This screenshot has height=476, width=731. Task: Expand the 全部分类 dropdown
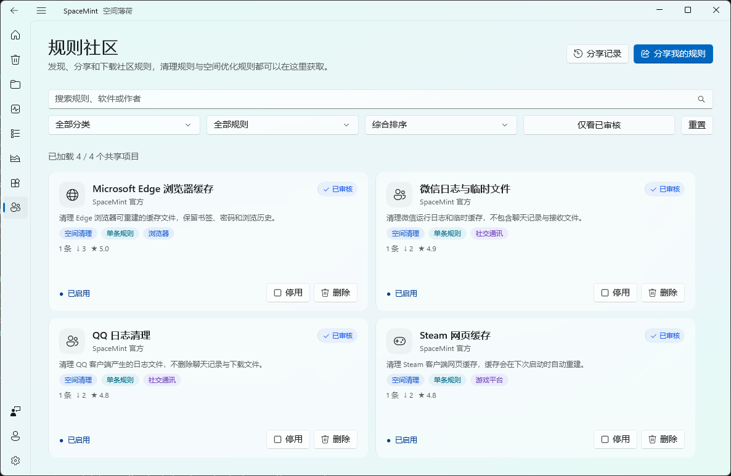[124, 125]
